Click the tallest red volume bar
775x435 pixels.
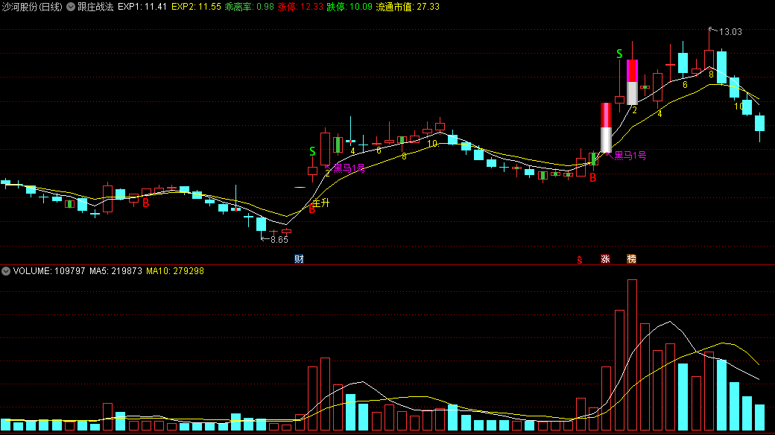coord(632,355)
